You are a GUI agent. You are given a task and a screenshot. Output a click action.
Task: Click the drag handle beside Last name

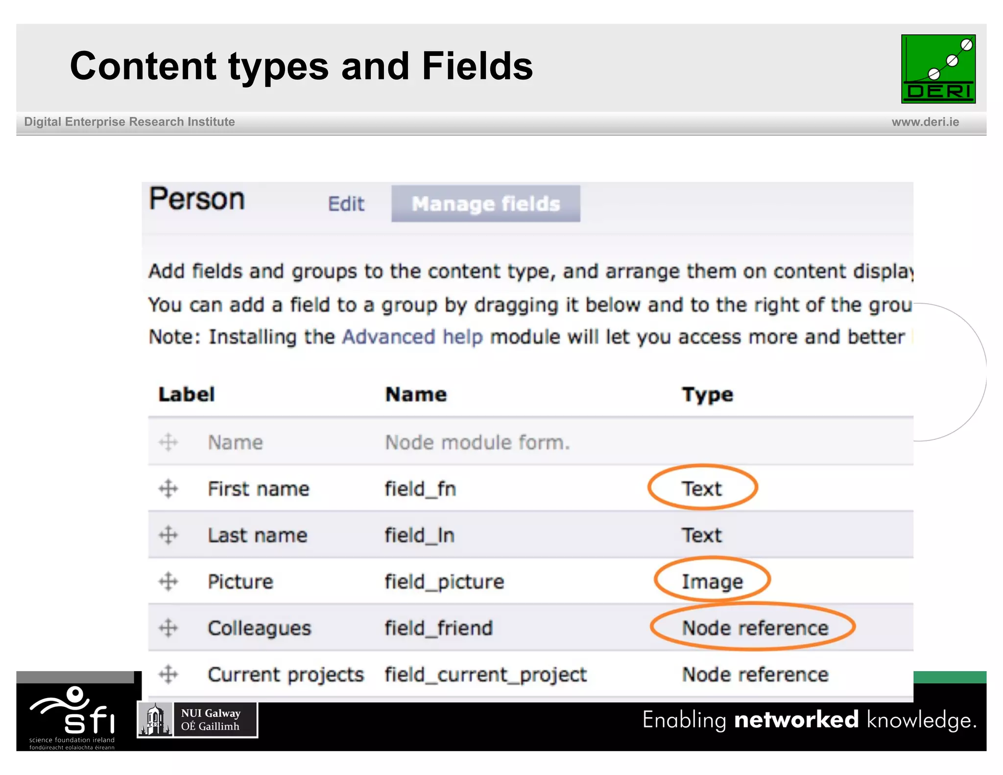(x=168, y=535)
